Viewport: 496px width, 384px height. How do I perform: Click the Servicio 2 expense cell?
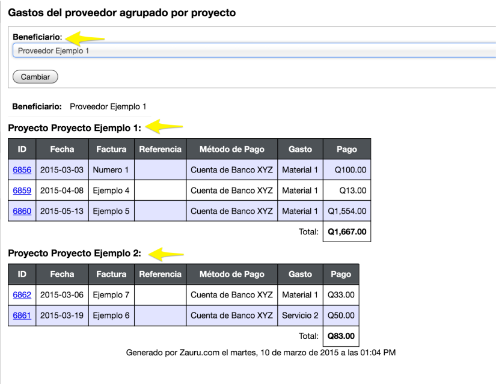300,315
